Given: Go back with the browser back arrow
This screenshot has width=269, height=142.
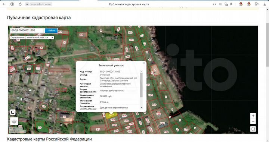Looking at the screenshot, I should pyautogui.click(x=4, y=4).
